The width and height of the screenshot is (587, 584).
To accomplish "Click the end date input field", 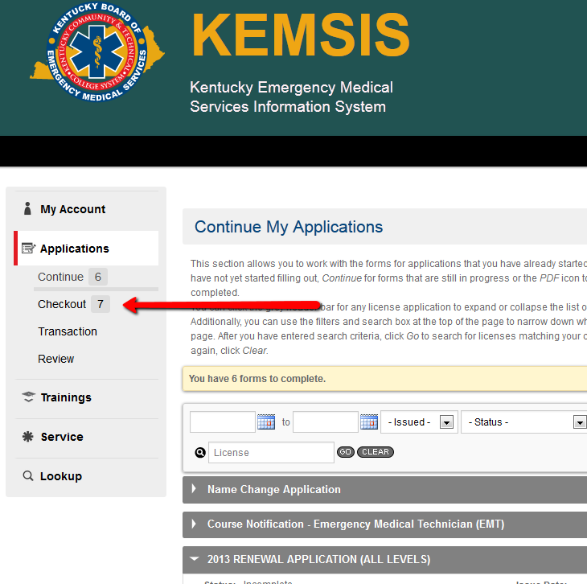I will [x=326, y=422].
